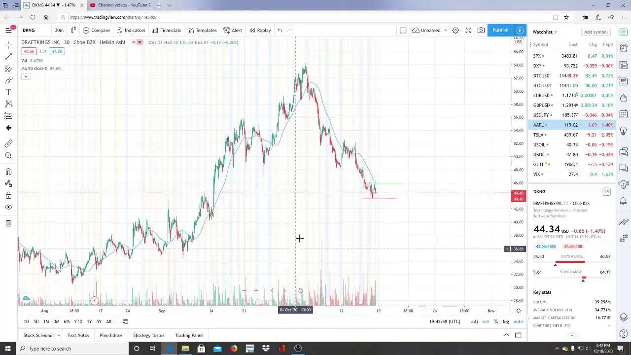Open the hotlists flame icon

tap(624, 98)
